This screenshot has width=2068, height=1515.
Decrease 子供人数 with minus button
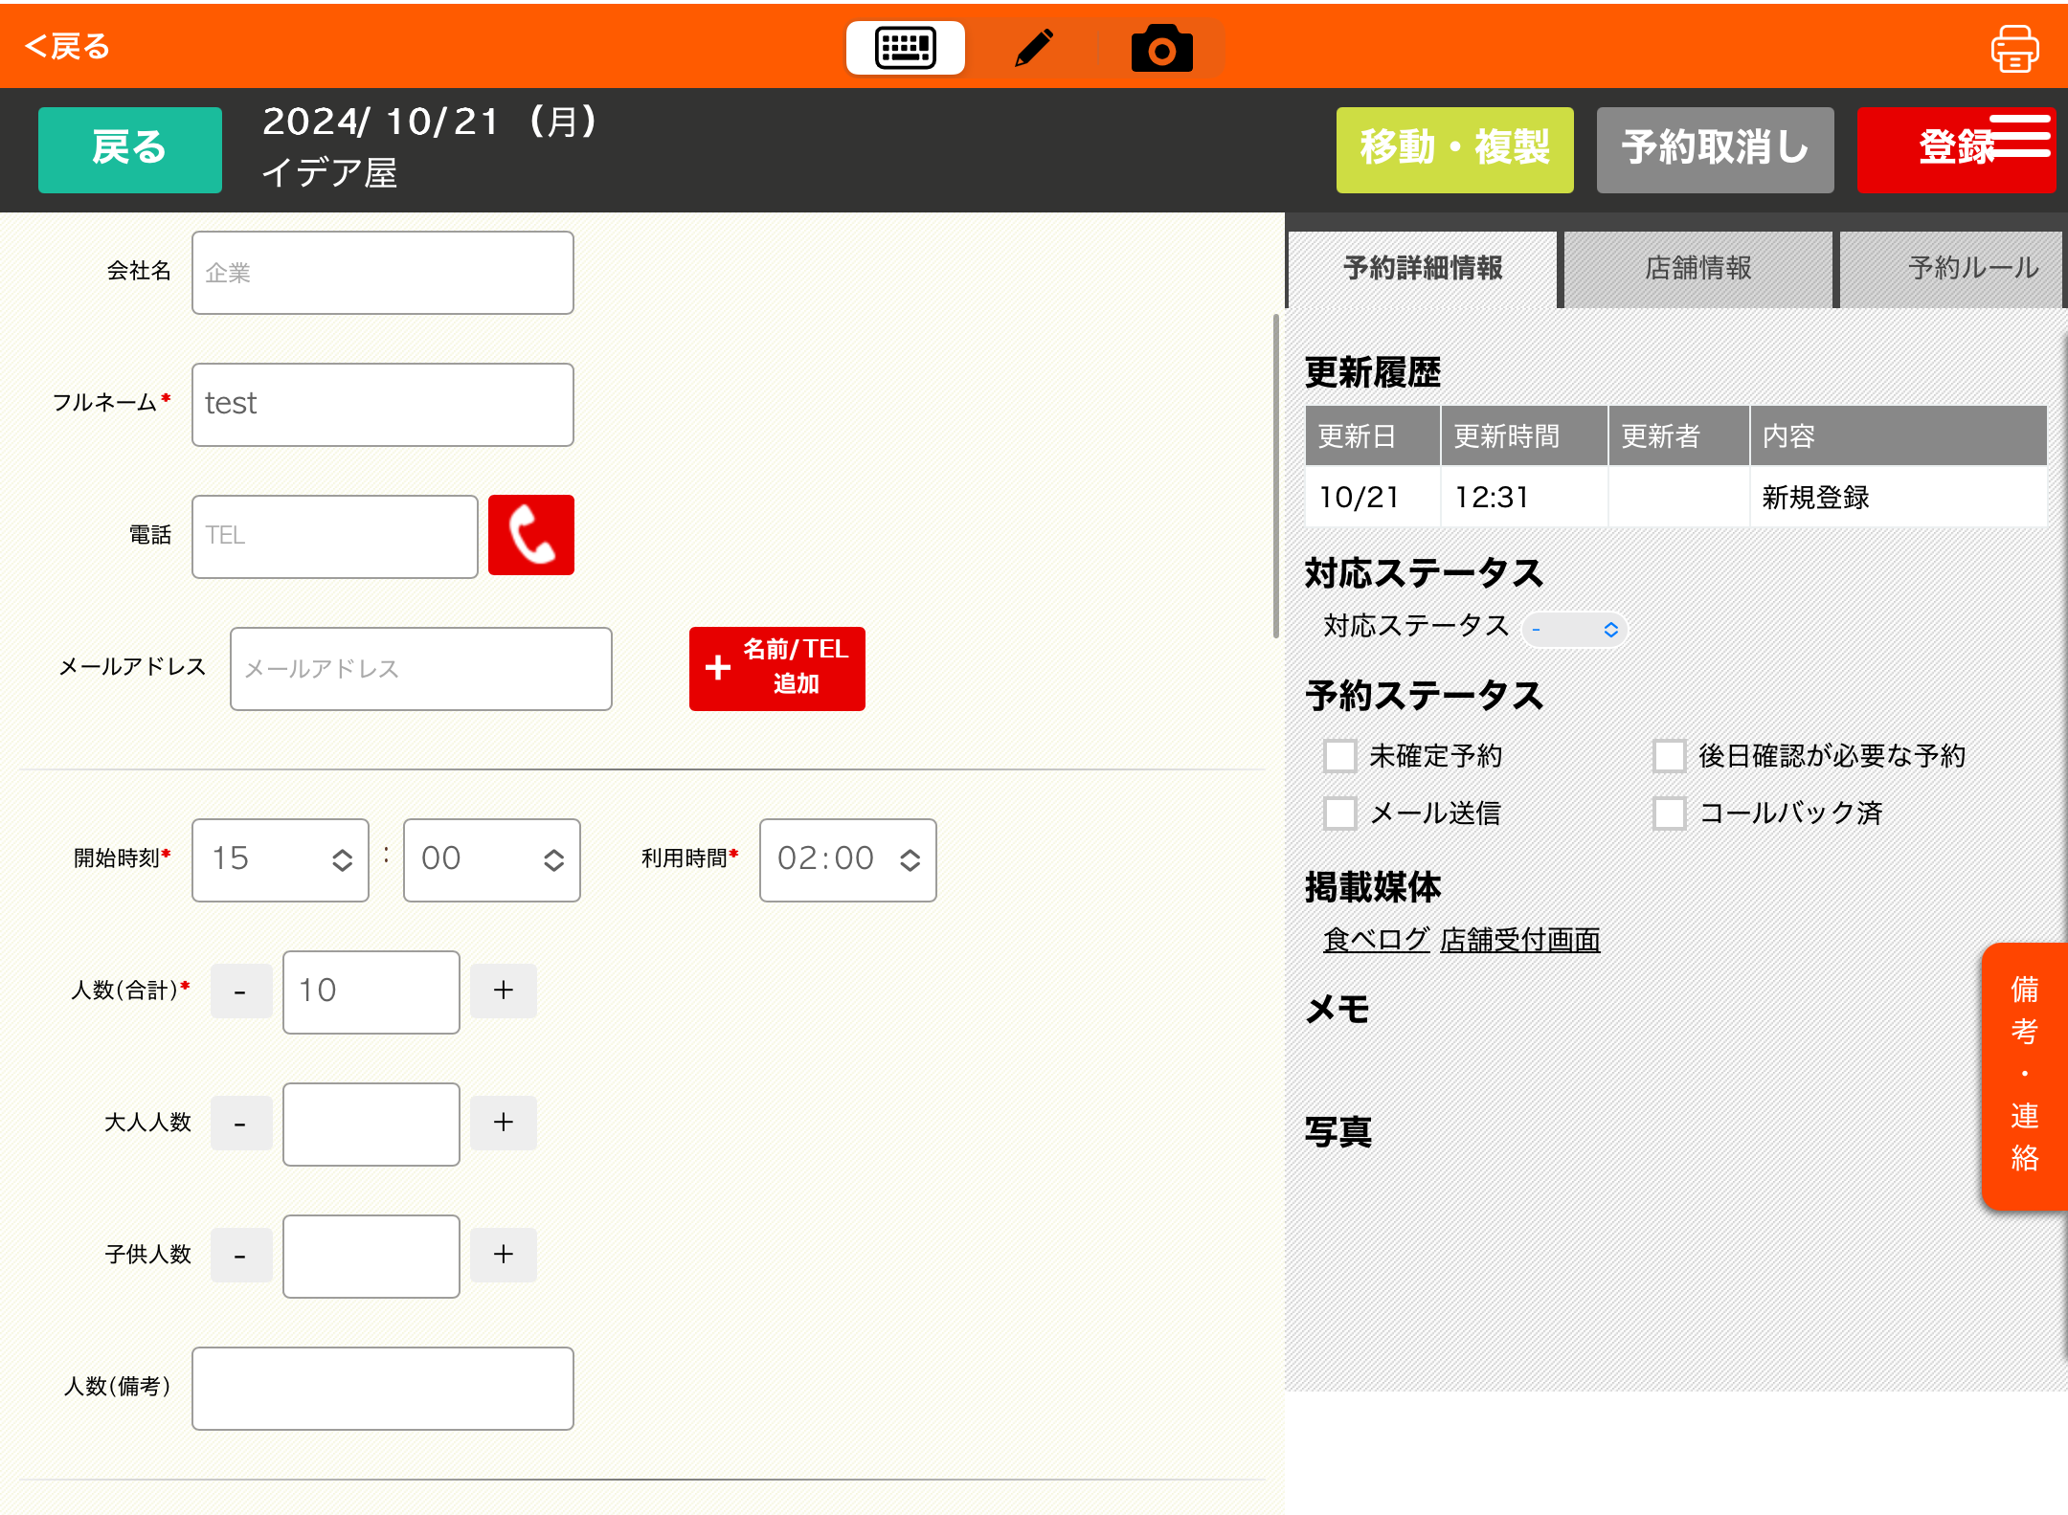241,1255
